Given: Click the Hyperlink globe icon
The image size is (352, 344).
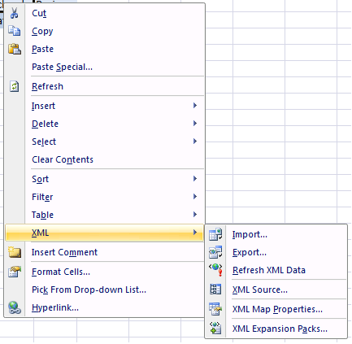Looking at the screenshot, I should click(x=15, y=307).
